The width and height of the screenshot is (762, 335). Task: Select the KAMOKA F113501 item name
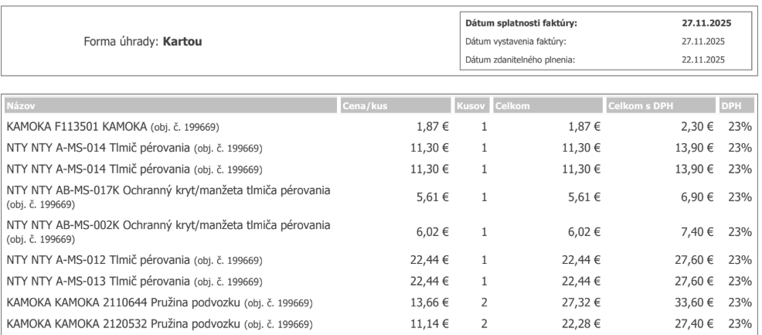pos(118,125)
